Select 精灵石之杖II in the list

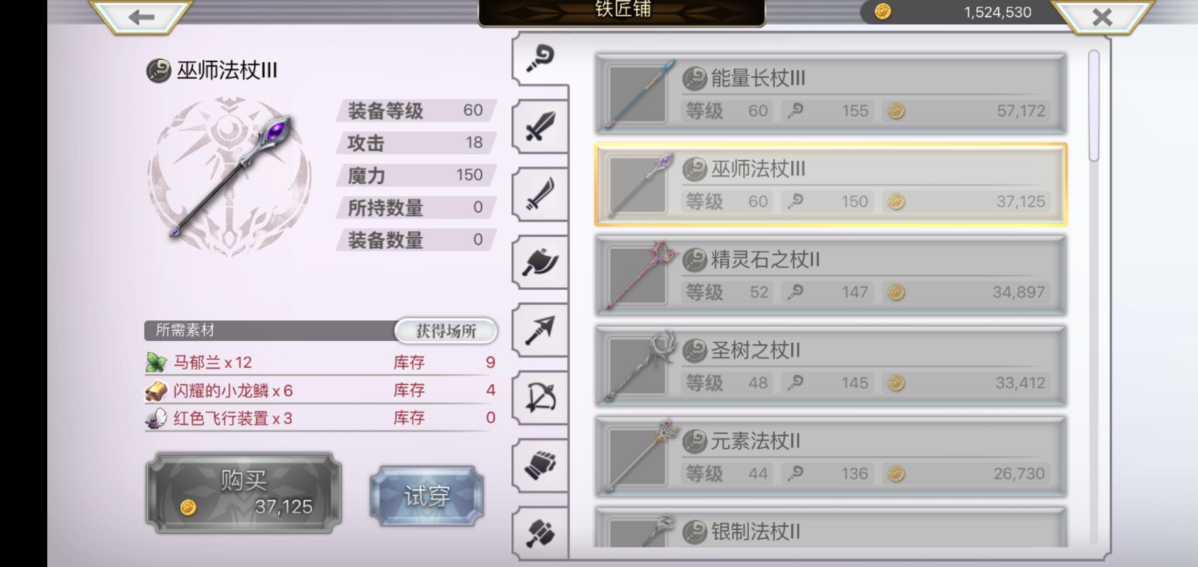[x=831, y=275]
